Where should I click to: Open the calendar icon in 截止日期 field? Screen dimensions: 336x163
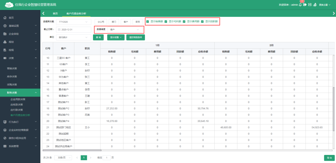tap(59, 30)
